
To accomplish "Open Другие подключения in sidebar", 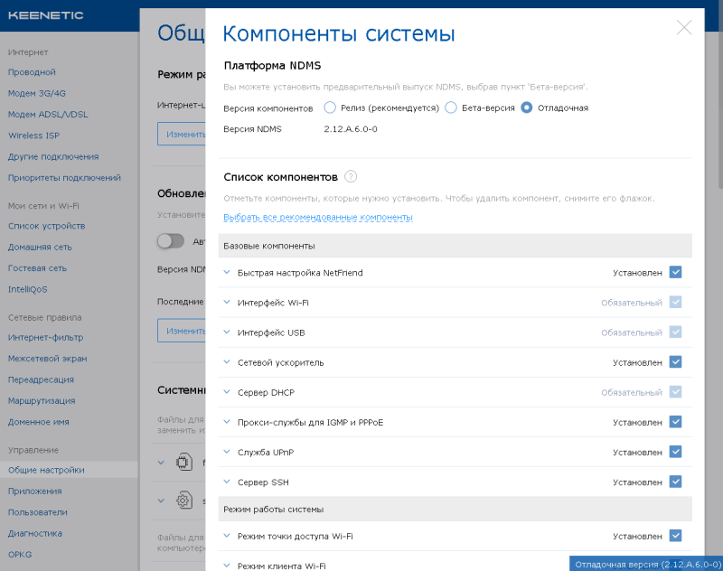I will (x=53, y=157).
